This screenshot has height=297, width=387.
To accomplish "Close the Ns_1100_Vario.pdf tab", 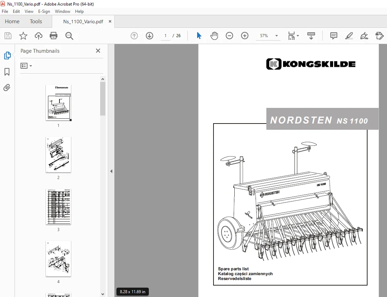I will tap(110, 22).
